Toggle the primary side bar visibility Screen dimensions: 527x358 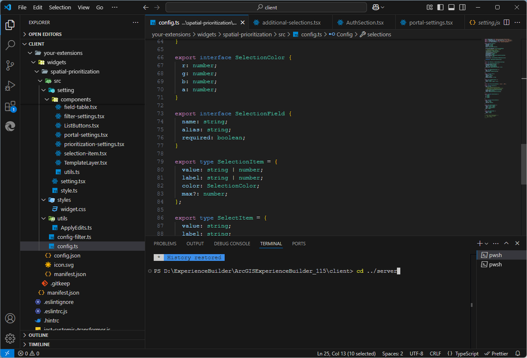[x=440, y=7]
